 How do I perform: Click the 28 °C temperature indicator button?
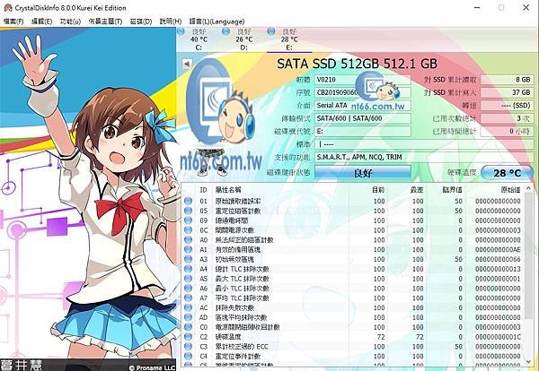pyautogui.click(x=507, y=173)
